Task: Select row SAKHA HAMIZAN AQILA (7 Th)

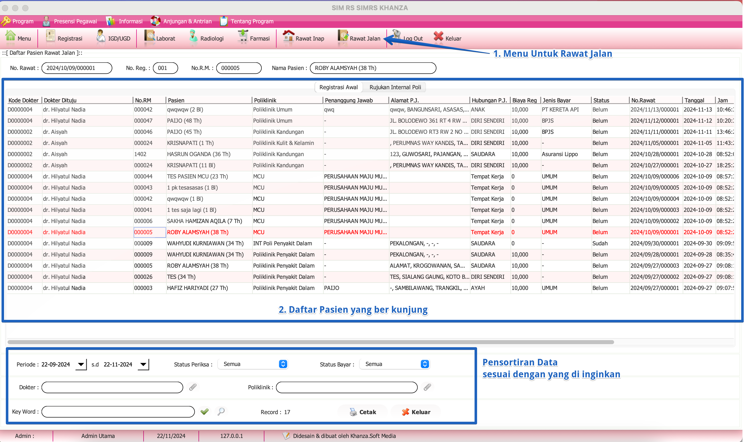Action: (x=370, y=221)
